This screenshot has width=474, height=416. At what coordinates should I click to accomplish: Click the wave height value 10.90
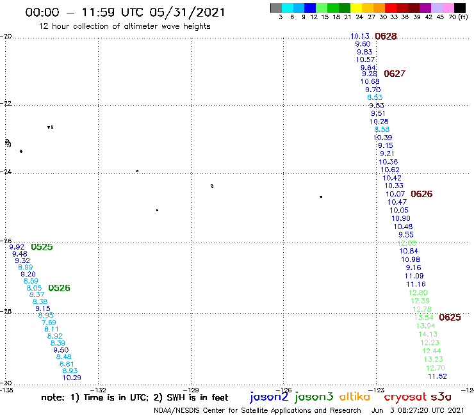[x=401, y=218]
